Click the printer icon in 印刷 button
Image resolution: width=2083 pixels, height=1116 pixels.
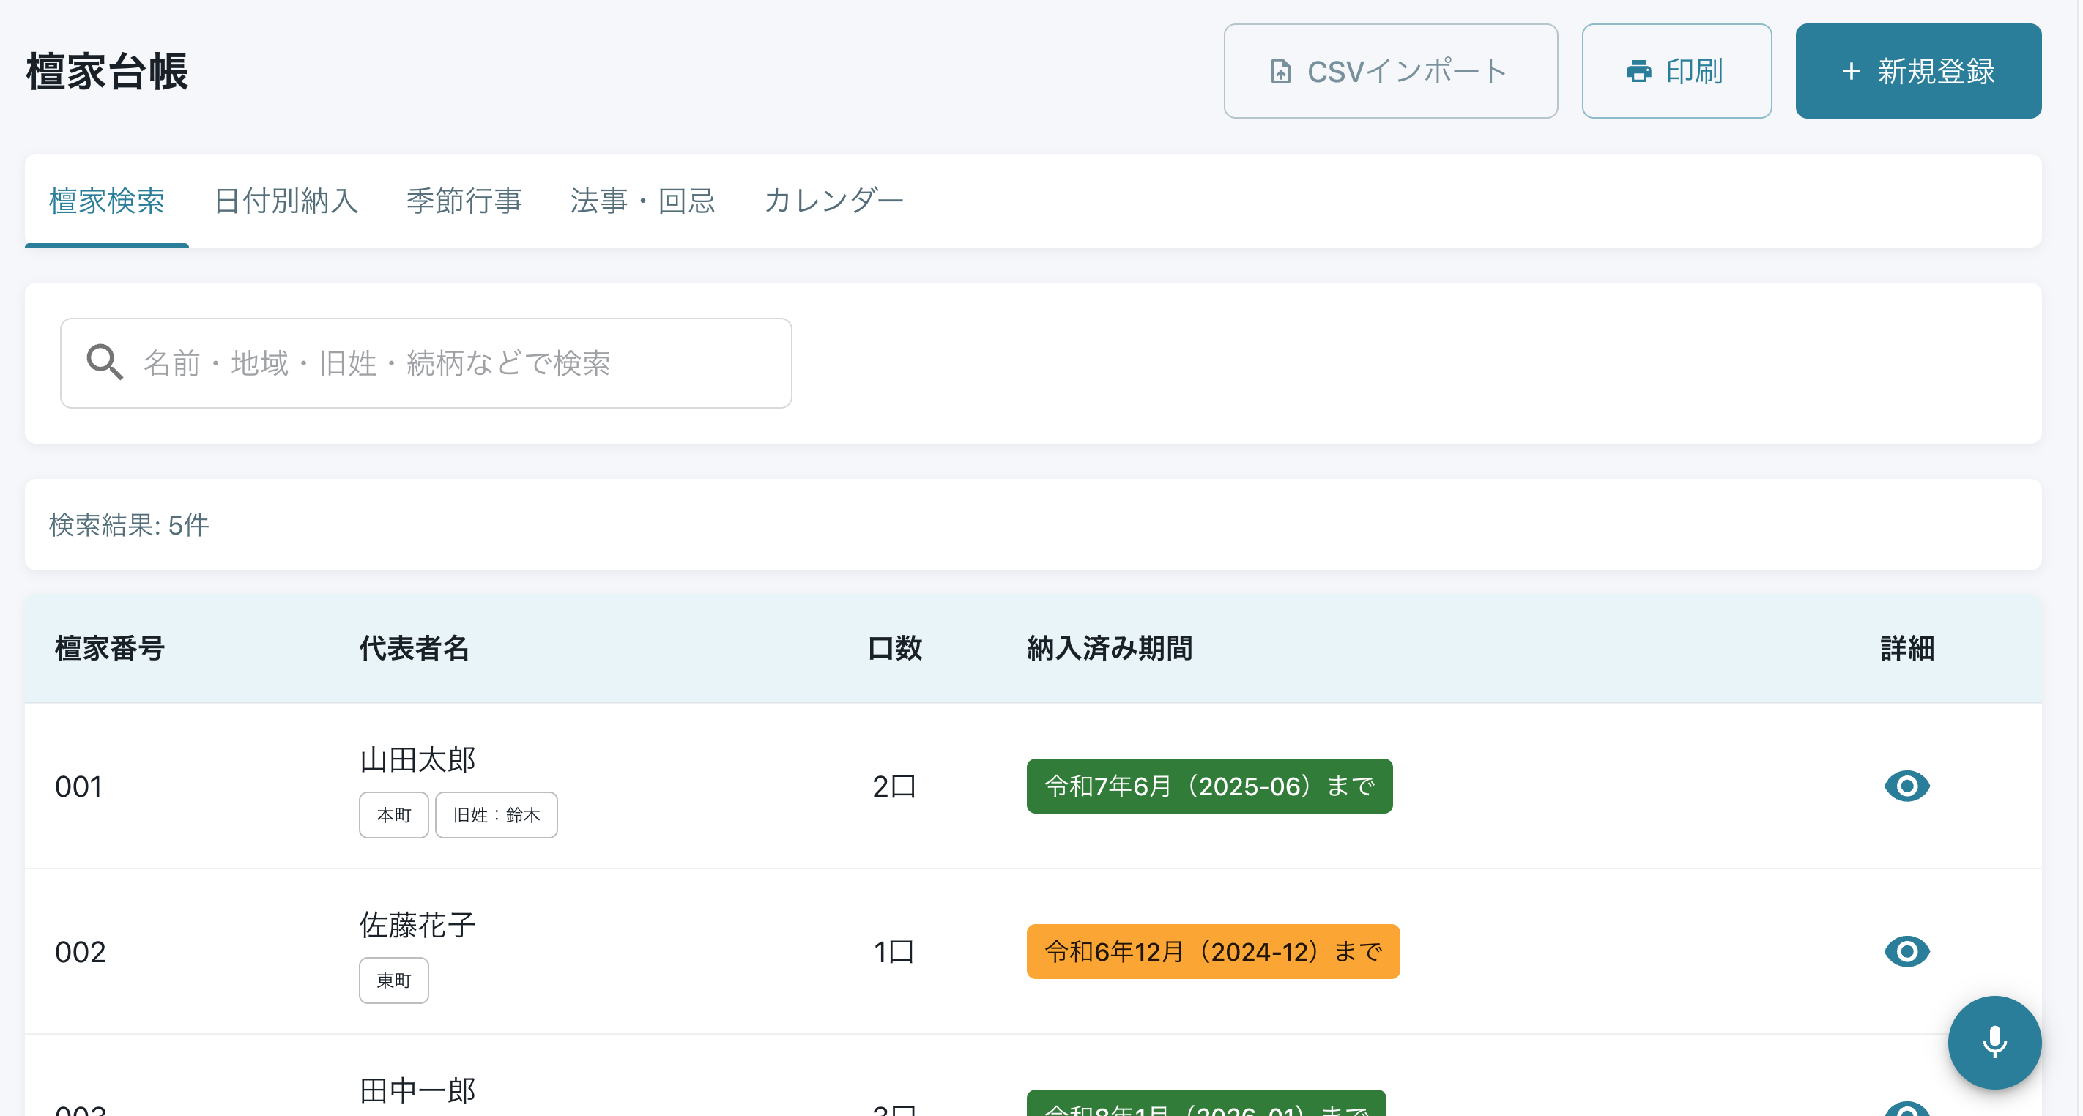click(x=1638, y=71)
